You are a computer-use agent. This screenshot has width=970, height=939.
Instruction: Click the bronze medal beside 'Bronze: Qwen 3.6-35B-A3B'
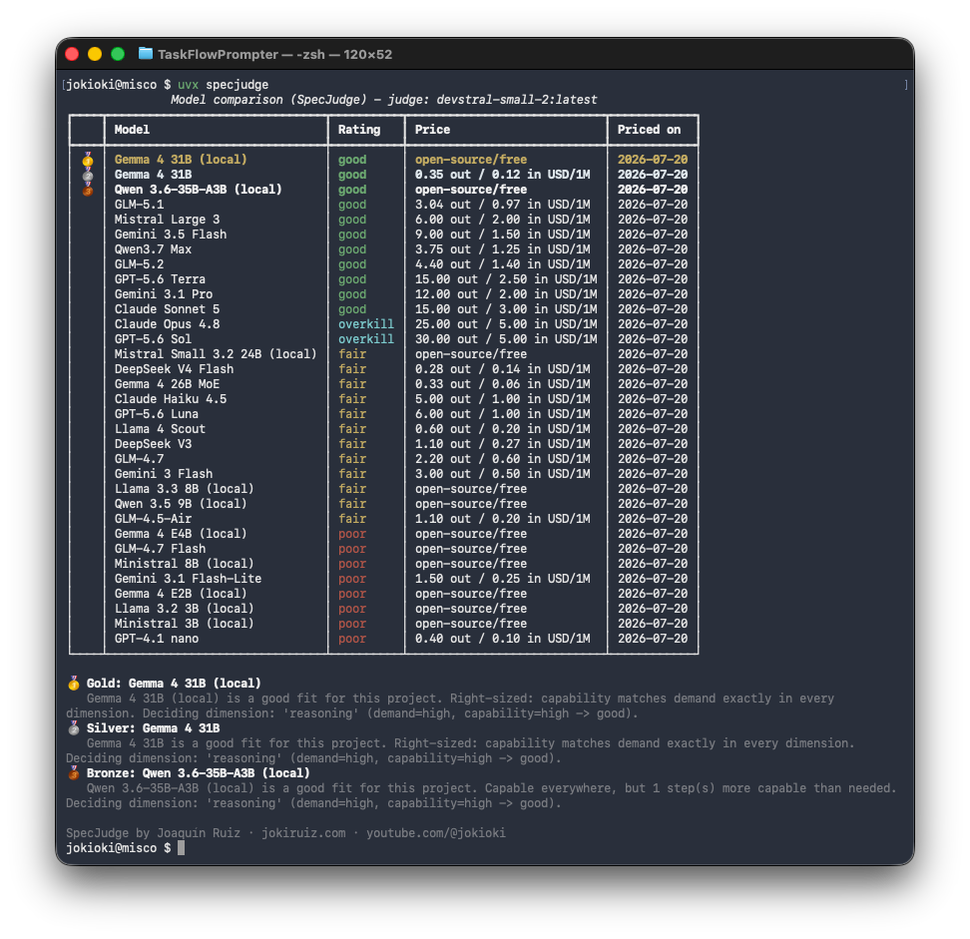(x=74, y=773)
